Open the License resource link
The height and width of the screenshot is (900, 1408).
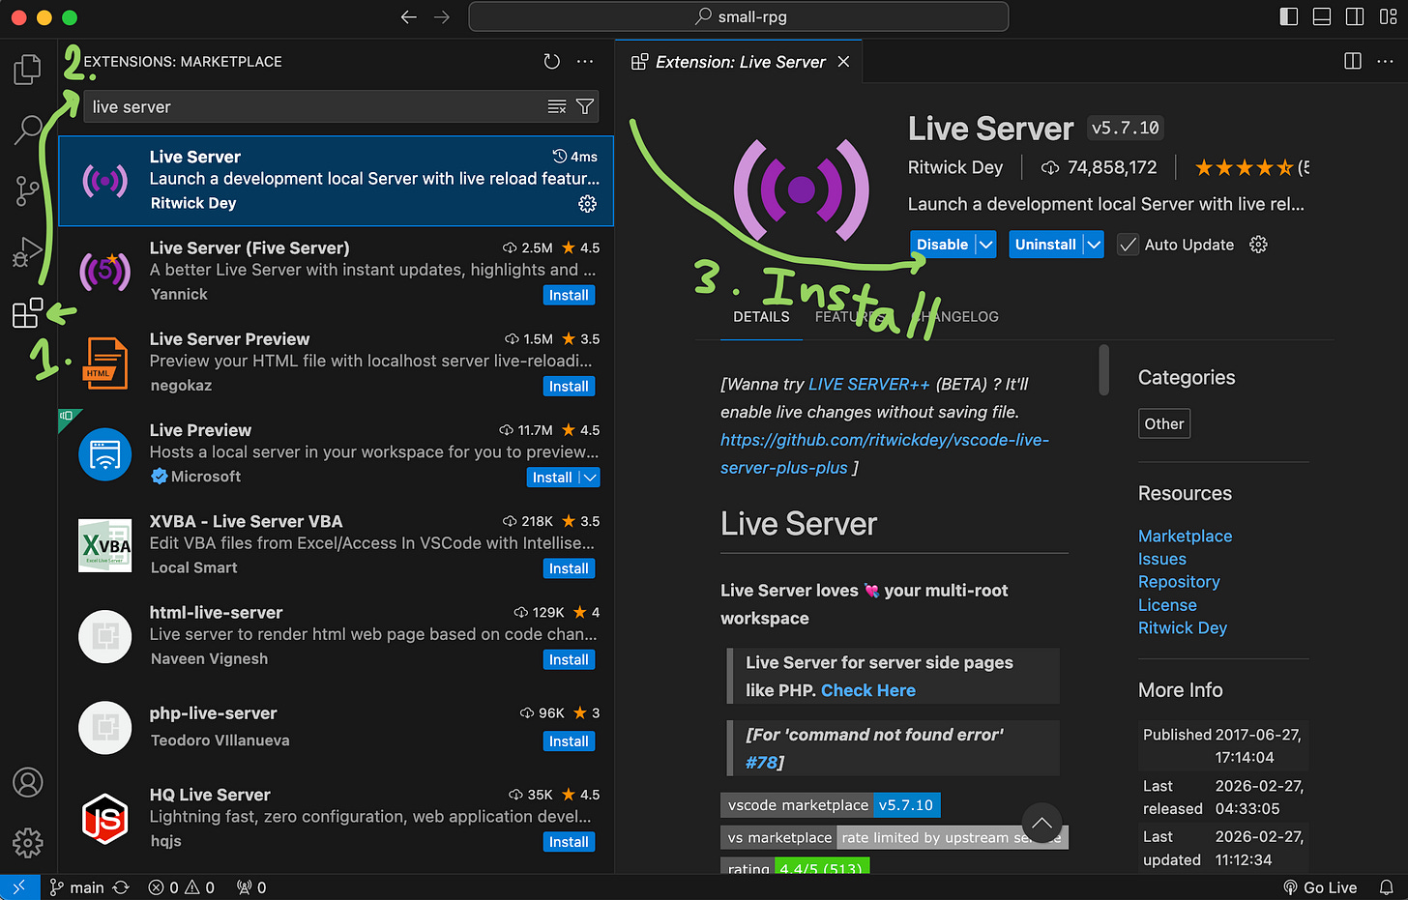[x=1167, y=605]
